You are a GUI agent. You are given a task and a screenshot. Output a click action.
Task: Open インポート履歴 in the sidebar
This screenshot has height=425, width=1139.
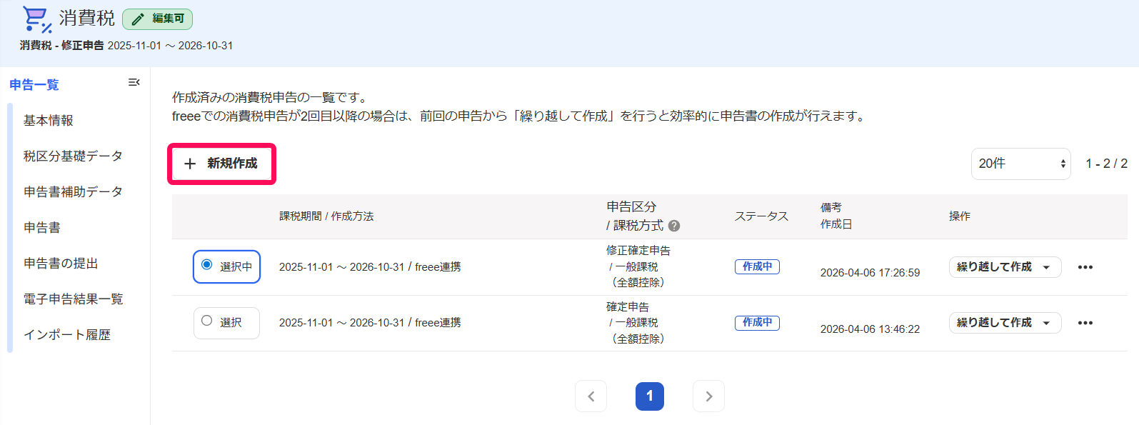coord(67,335)
